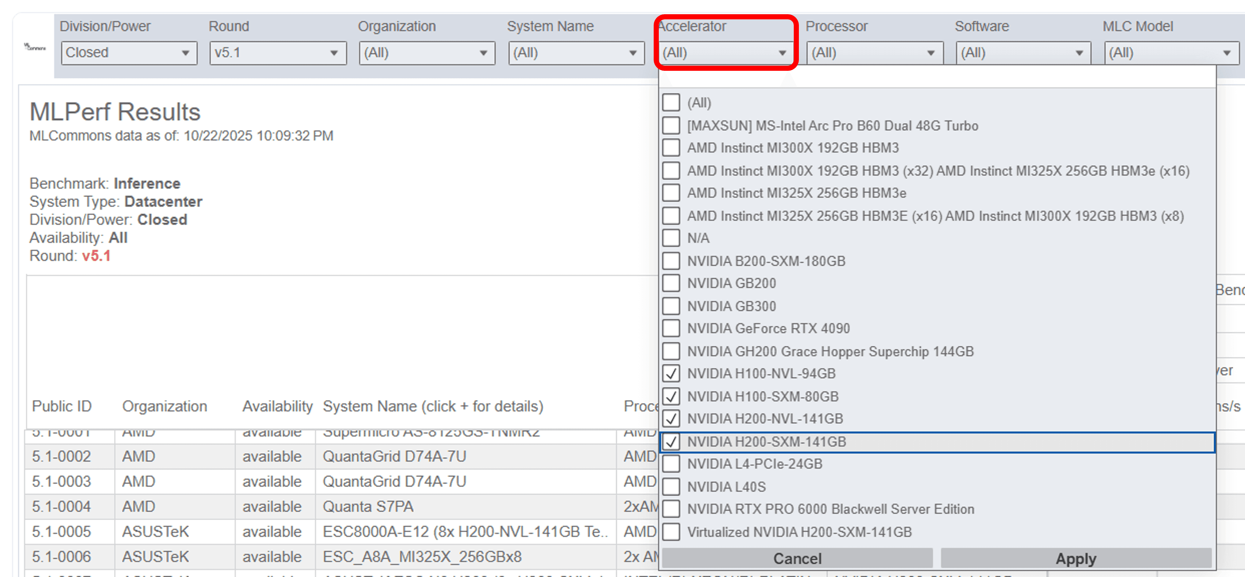Open the MLC Model dropdown
Image resolution: width=1245 pixels, height=577 pixels.
click(x=1172, y=53)
